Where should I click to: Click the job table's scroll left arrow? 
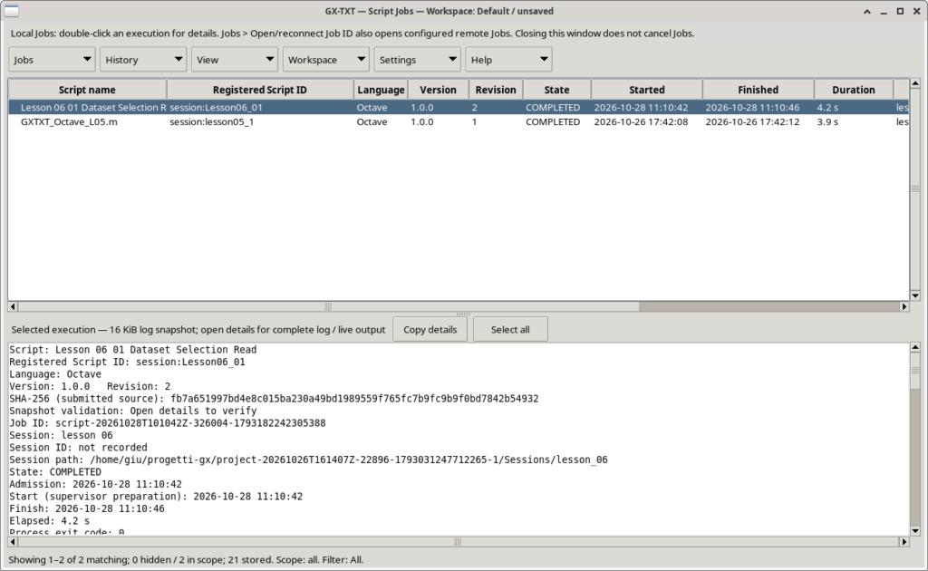point(13,306)
